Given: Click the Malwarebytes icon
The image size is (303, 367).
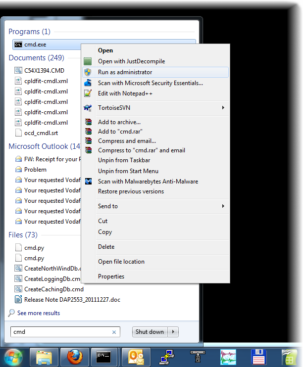Looking at the screenshot, I should click(88, 181).
